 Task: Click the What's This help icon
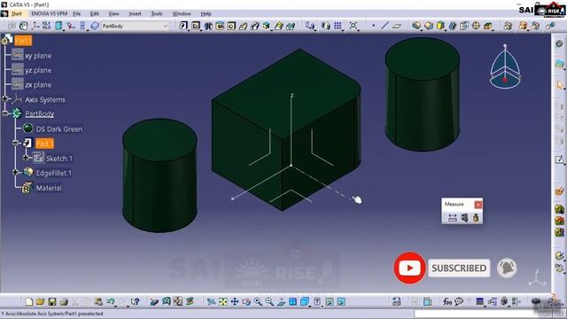(135, 301)
